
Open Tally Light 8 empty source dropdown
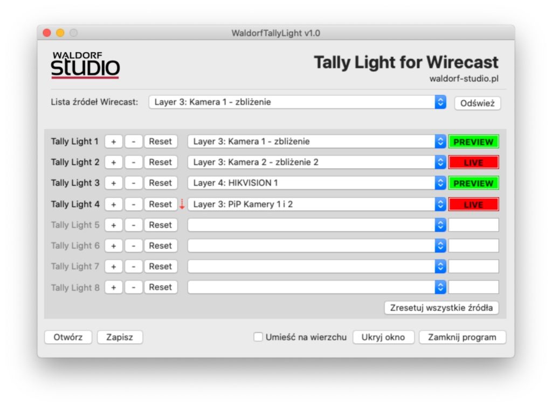[317, 287]
